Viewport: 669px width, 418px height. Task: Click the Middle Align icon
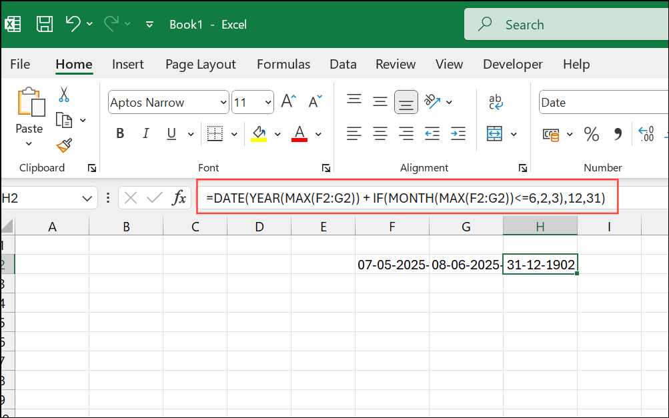click(x=380, y=101)
